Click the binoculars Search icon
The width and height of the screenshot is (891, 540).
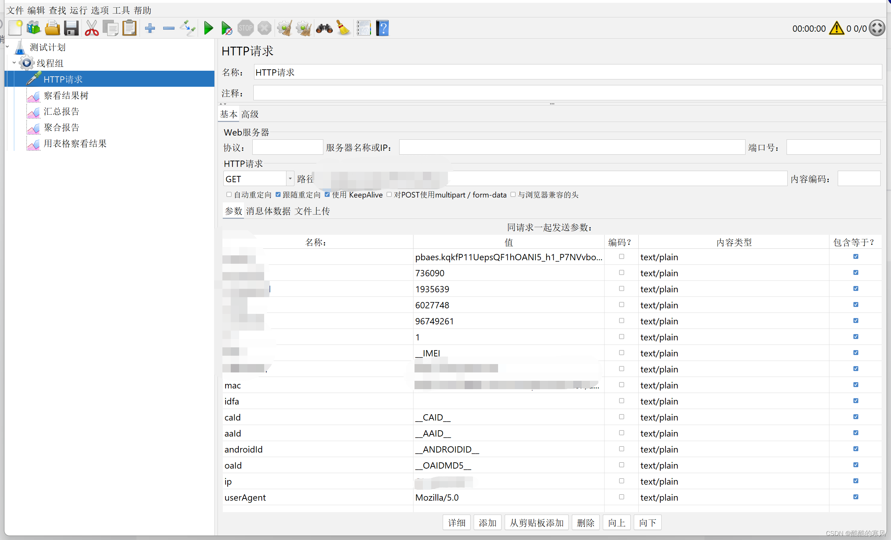tap(324, 28)
